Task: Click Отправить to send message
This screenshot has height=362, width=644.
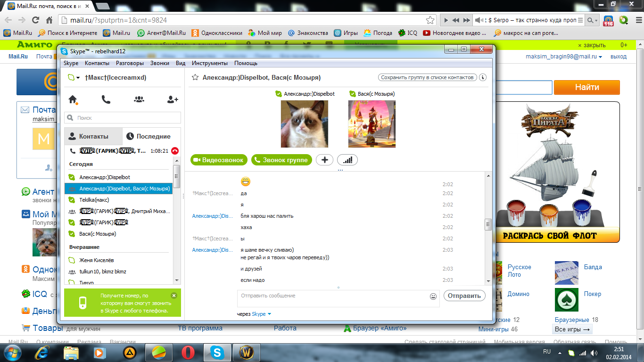Action: (464, 296)
